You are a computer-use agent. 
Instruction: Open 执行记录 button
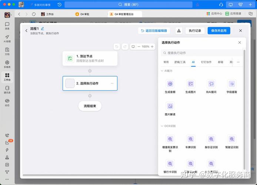(x=195, y=31)
